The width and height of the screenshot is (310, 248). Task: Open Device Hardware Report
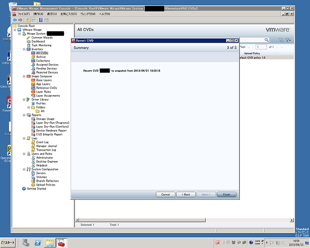tap(51, 130)
